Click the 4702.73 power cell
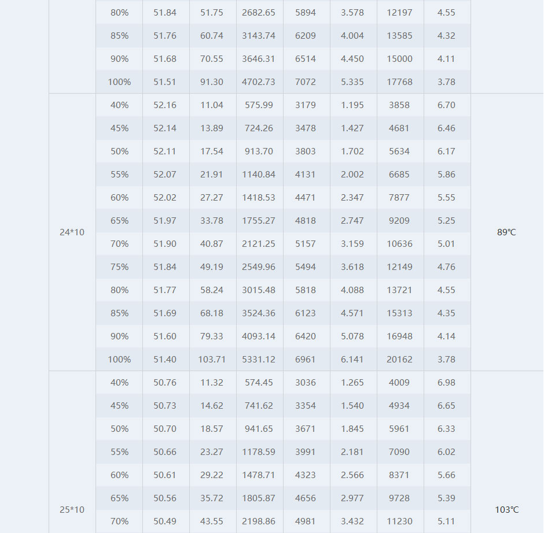 [259, 82]
